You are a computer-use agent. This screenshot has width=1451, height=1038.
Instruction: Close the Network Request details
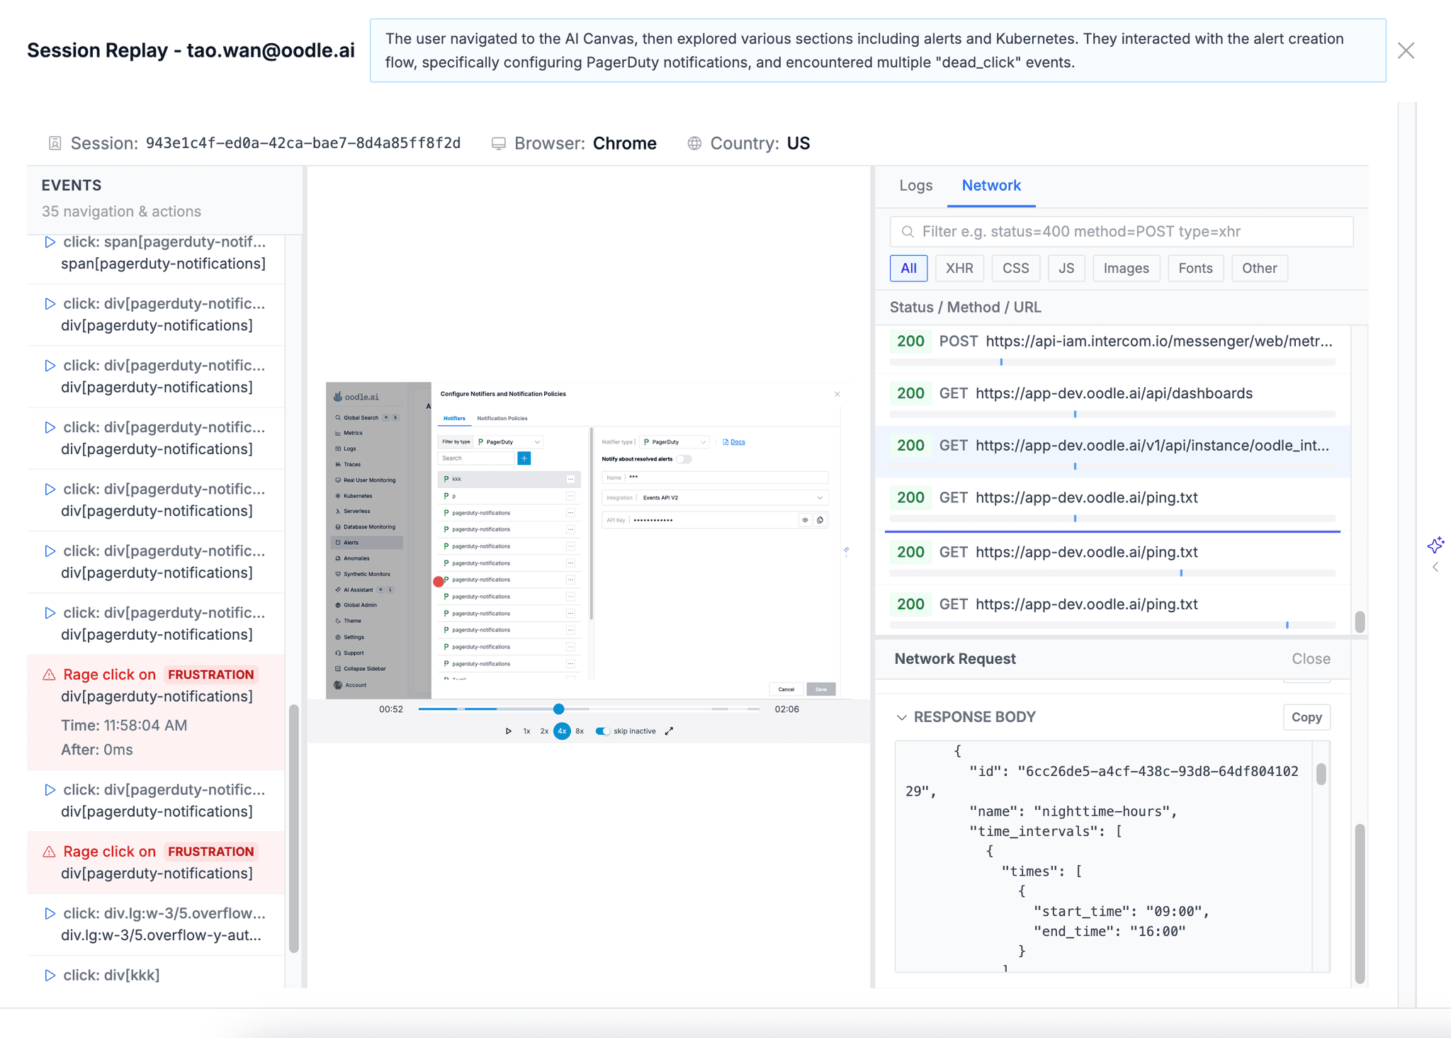[1311, 659]
